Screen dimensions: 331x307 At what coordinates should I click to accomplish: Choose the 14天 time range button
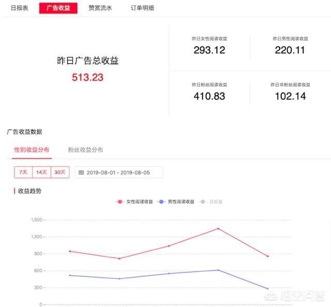point(41,172)
